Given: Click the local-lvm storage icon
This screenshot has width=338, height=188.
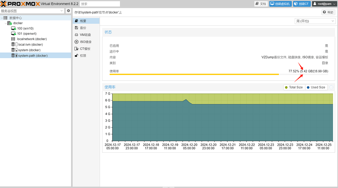Looking at the screenshot, I should pyautogui.click(x=15, y=44).
